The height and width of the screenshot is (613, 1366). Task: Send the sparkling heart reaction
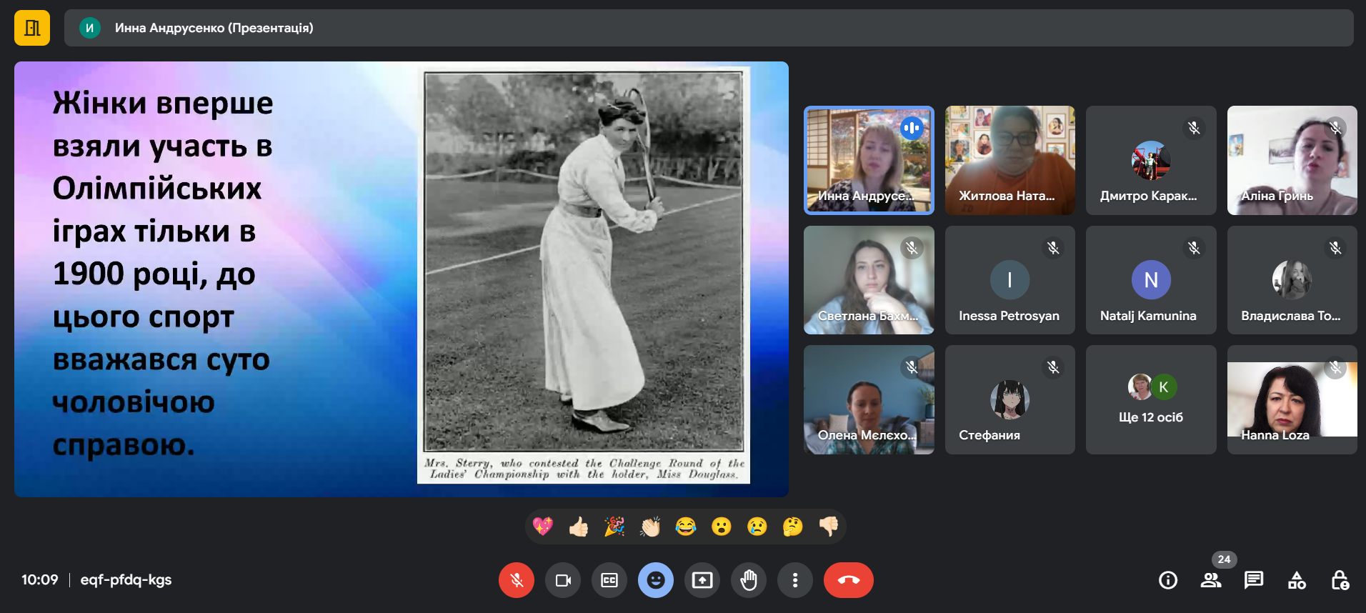pos(543,527)
